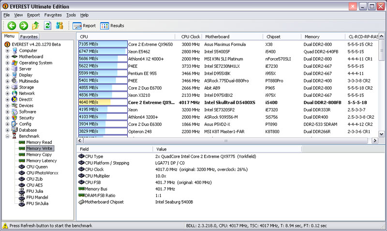The image size is (387, 231).
Task: Open the View menu
Action: pyautogui.click(x=18, y=15)
